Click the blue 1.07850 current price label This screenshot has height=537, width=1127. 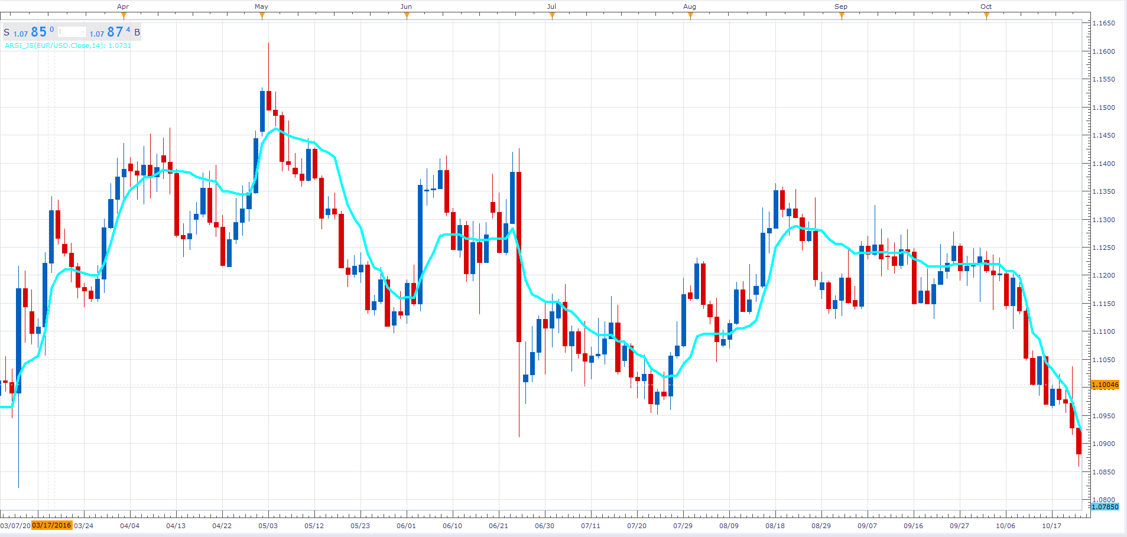[x=1105, y=507]
